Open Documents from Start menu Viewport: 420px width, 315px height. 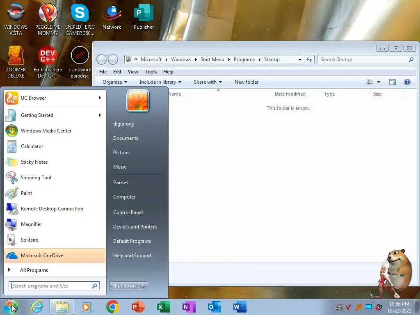point(126,138)
